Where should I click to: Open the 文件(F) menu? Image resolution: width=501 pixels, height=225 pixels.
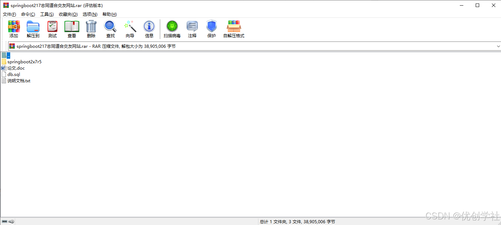click(x=10, y=14)
